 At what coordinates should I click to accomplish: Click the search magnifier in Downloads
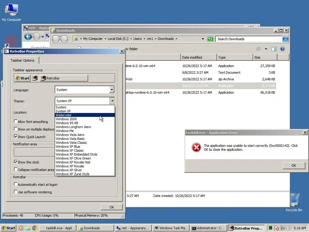[285, 39]
